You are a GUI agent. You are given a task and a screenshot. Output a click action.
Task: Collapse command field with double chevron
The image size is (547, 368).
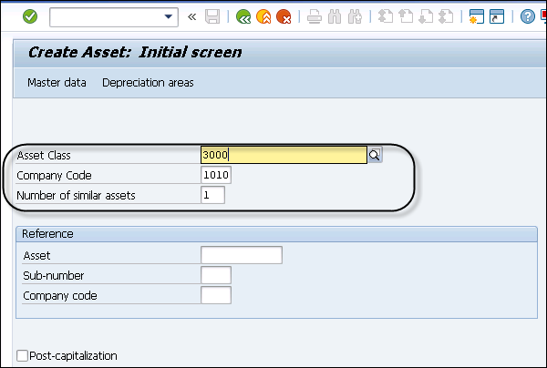[x=191, y=16]
